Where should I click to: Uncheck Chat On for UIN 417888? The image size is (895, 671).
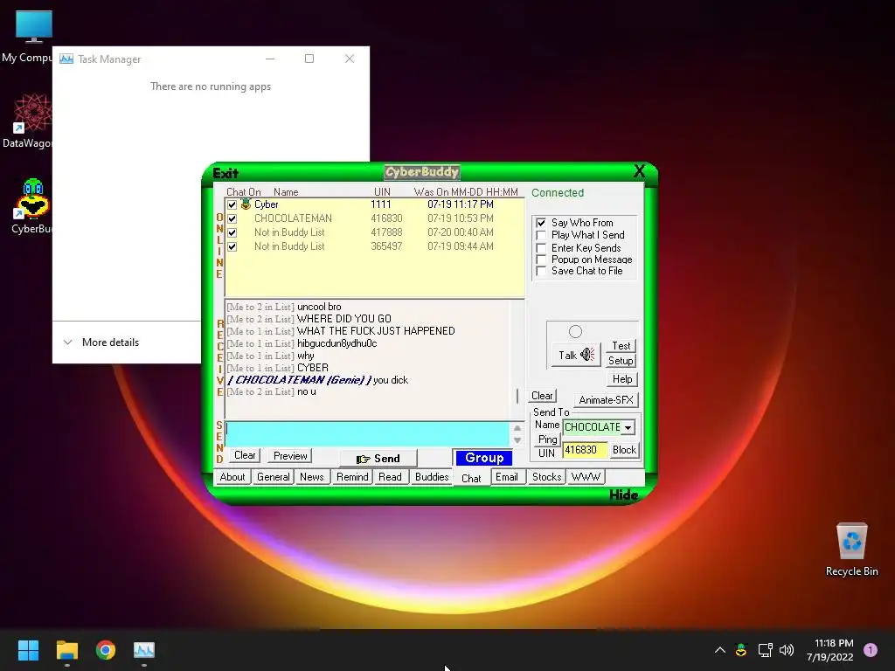(x=232, y=232)
